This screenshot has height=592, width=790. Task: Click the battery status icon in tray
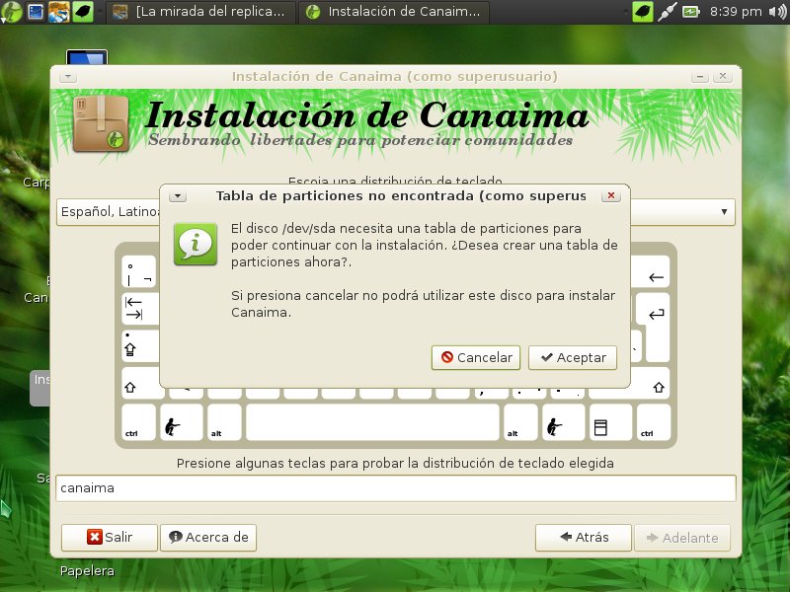[690, 12]
